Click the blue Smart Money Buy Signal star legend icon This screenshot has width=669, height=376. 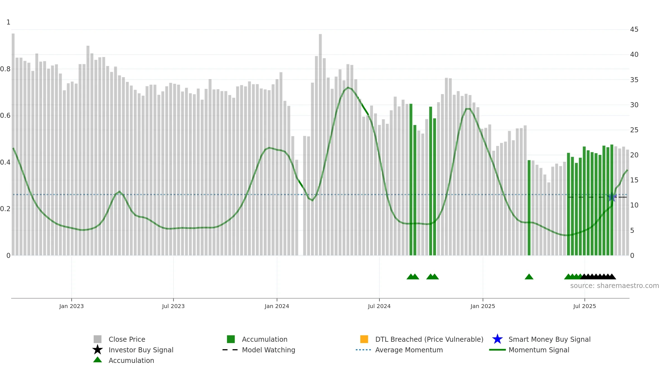click(x=497, y=339)
